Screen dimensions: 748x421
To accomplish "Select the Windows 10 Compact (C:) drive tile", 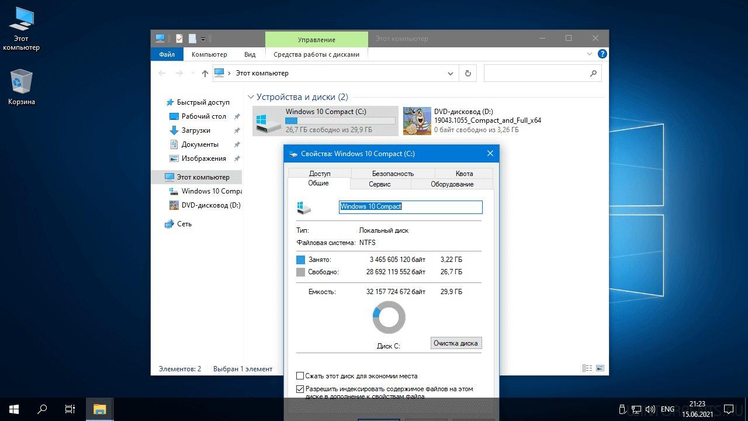I will (x=325, y=121).
